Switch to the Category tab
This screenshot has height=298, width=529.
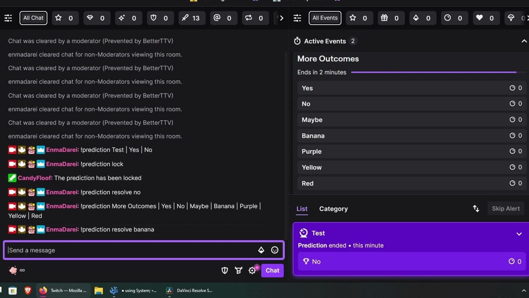click(x=334, y=209)
